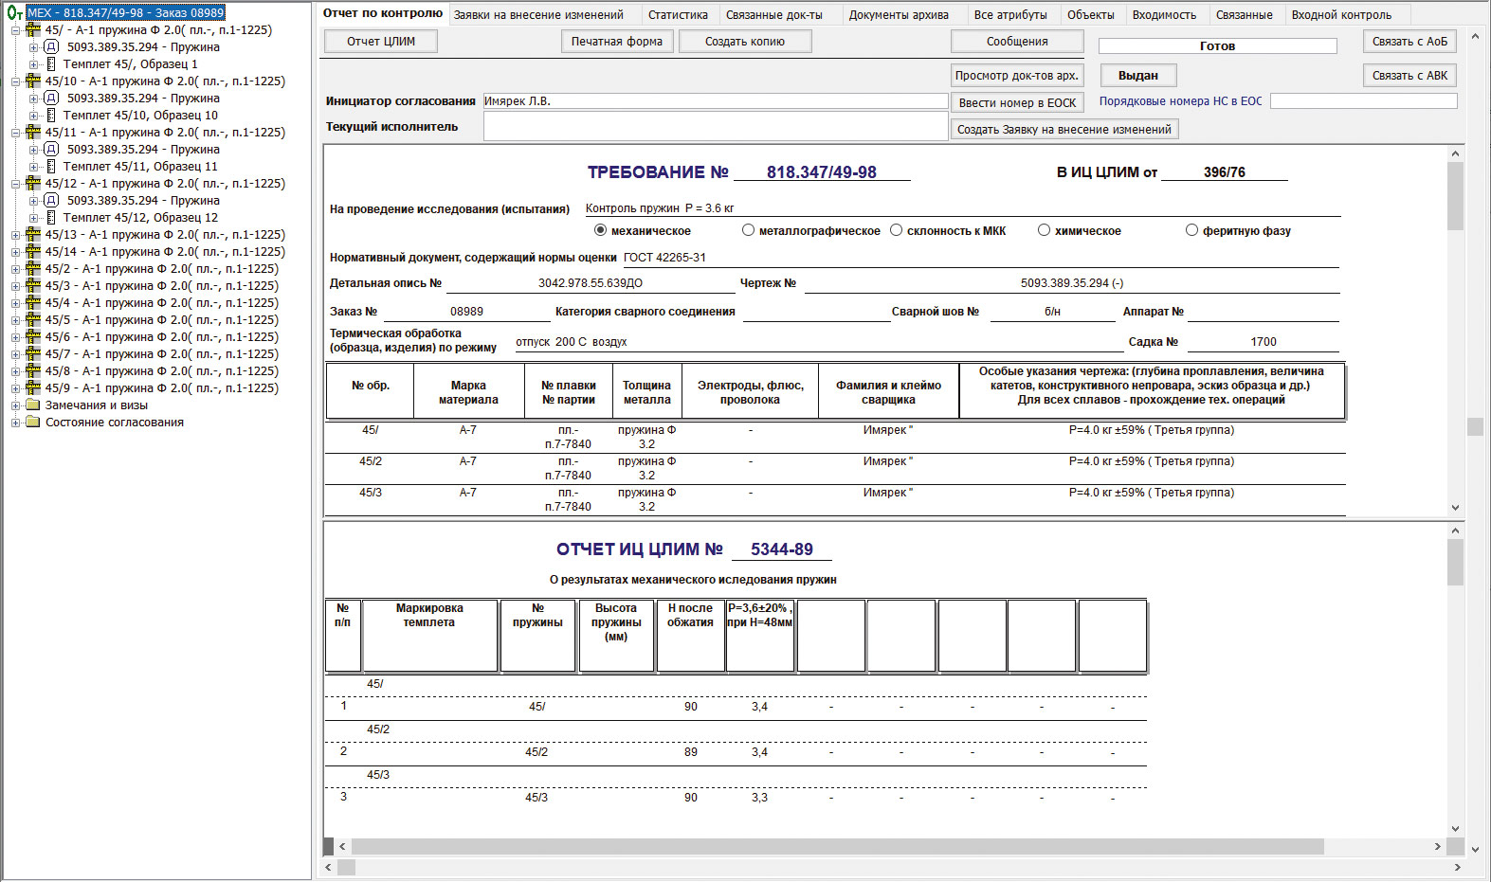Click the Печатная форма button
Image resolution: width=1491 pixels, height=882 pixels.
pos(617,42)
